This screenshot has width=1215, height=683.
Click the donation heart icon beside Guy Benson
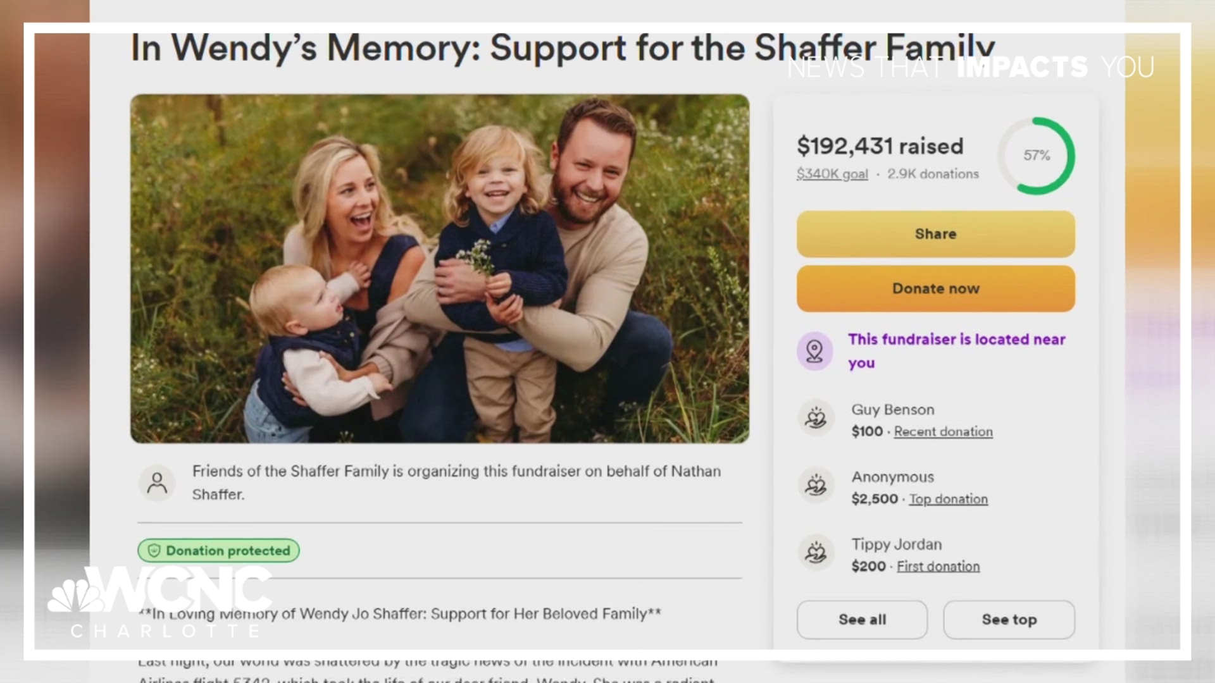[815, 419]
